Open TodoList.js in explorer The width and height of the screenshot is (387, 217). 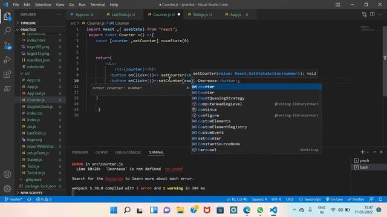coord(36,173)
